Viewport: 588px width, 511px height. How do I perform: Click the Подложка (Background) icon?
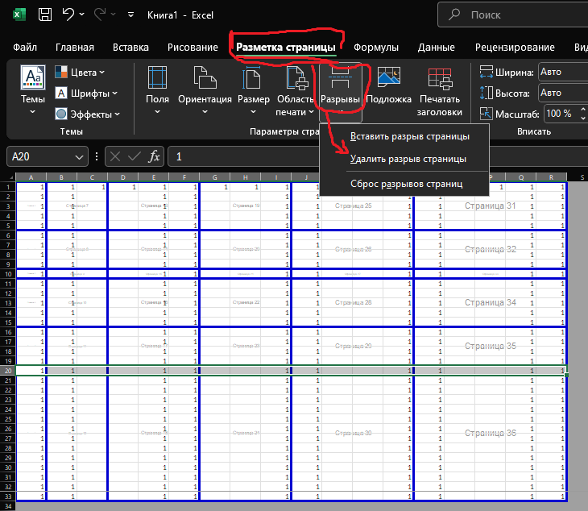pyautogui.click(x=390, y=87)
